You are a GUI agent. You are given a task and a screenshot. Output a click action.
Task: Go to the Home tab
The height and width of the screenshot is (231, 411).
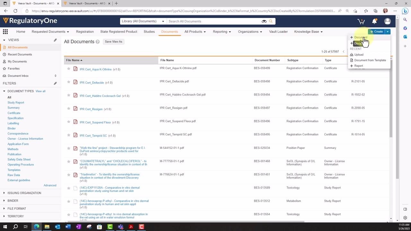click(x=21, y=32)
